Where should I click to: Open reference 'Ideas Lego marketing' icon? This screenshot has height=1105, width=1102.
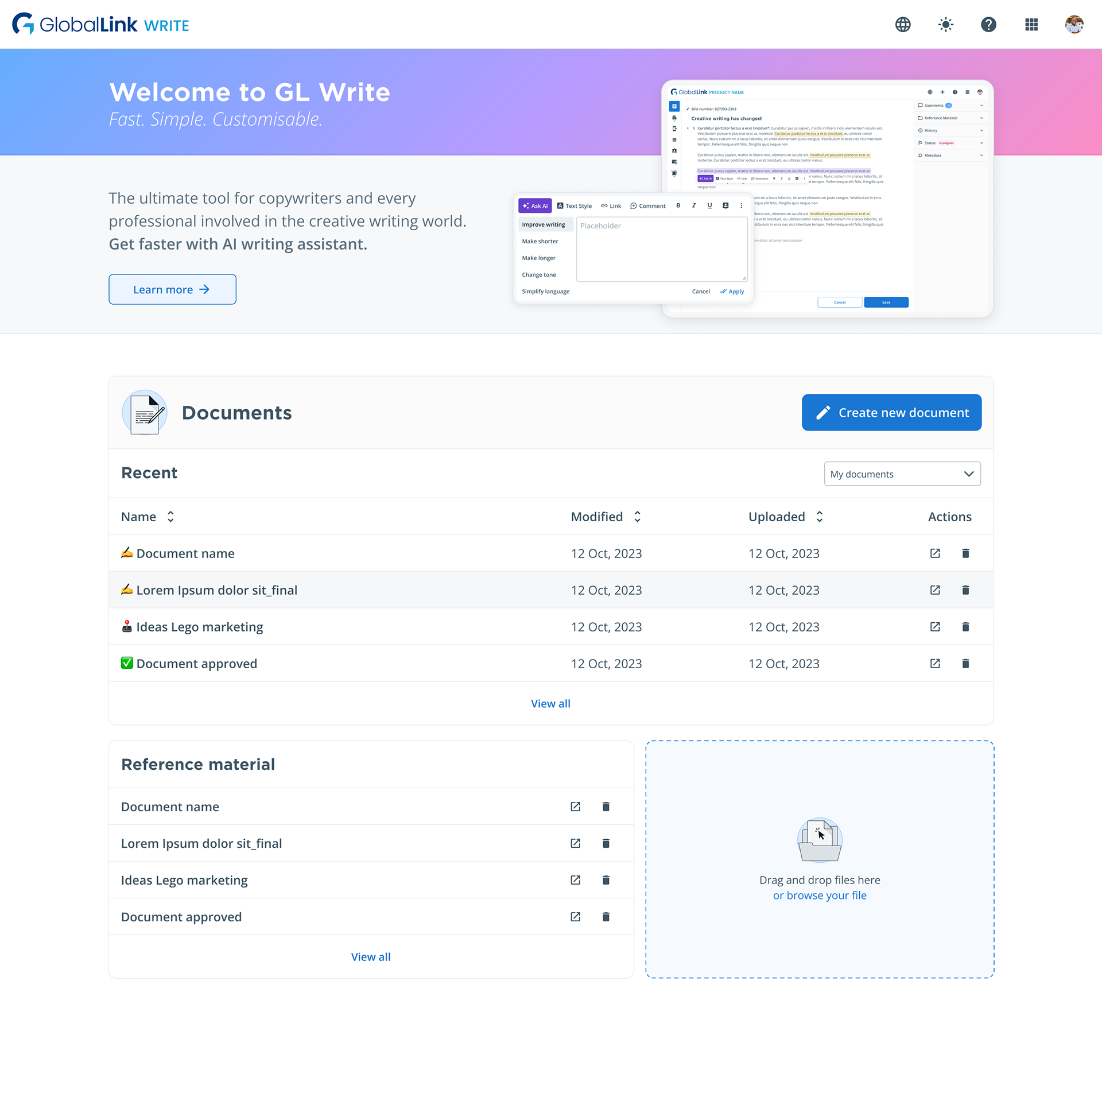coord(575,879)
